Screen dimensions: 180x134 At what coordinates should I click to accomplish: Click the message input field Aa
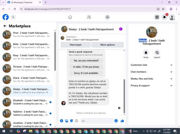(x=97, y=121)
